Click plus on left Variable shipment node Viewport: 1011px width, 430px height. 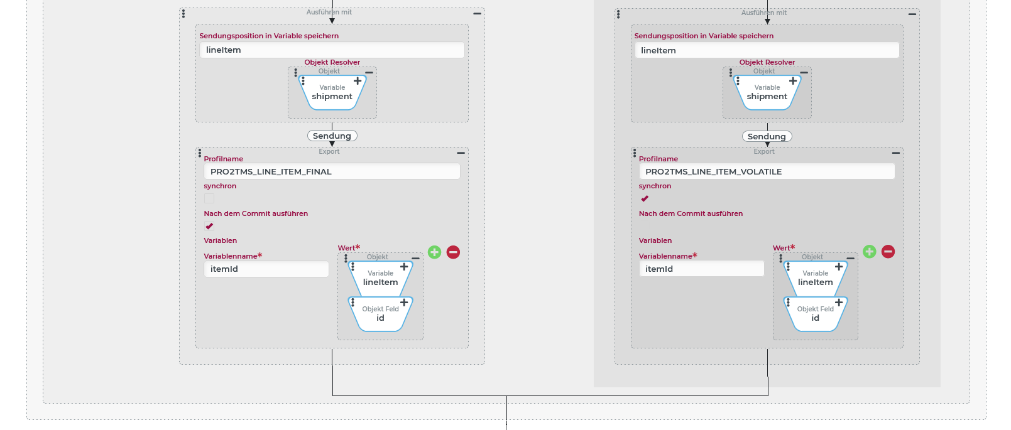point(358,81)
